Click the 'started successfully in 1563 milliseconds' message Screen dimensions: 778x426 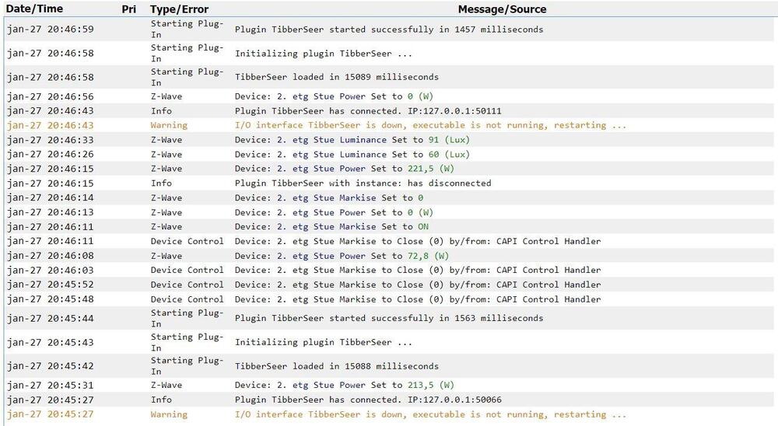(389, 318)
